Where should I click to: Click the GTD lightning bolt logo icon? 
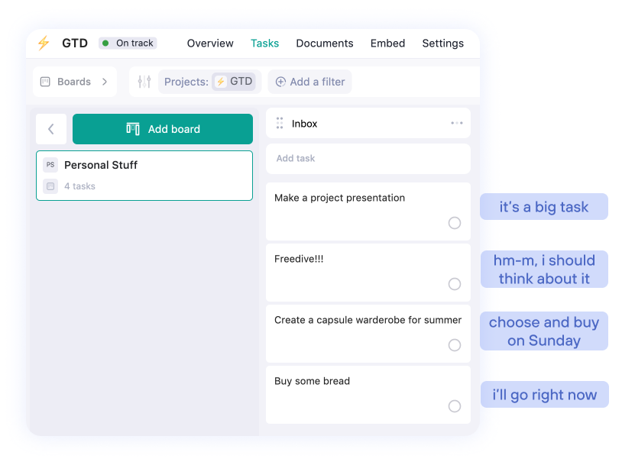[x=44, y=44]
